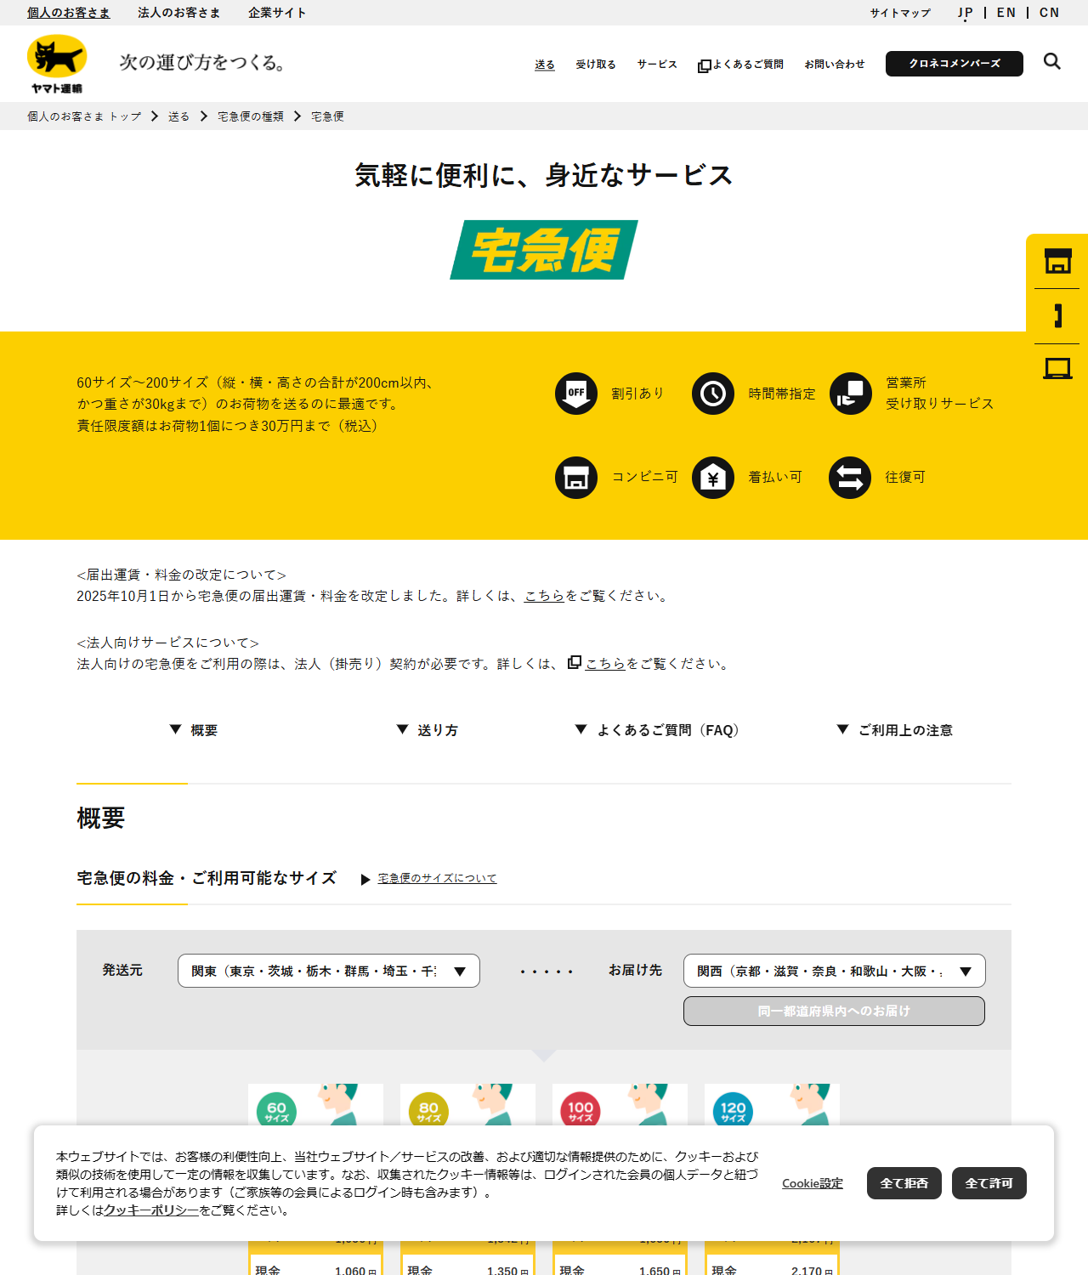This screenshot has width=1088, height=1275.
Task: Open the search magnifier icon
Action: 1052,62
